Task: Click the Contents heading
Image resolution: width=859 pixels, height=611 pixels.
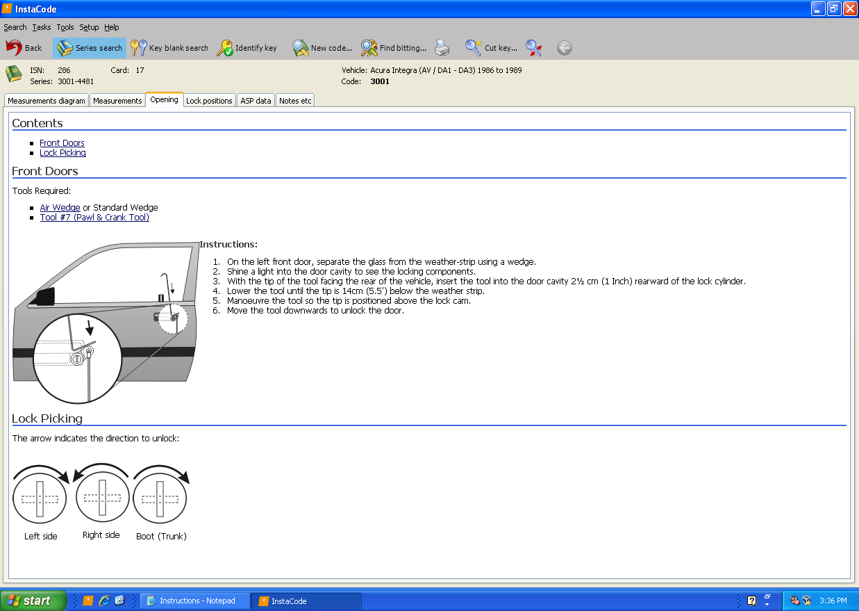Action: pyautogui.click(x=37, y=123)
